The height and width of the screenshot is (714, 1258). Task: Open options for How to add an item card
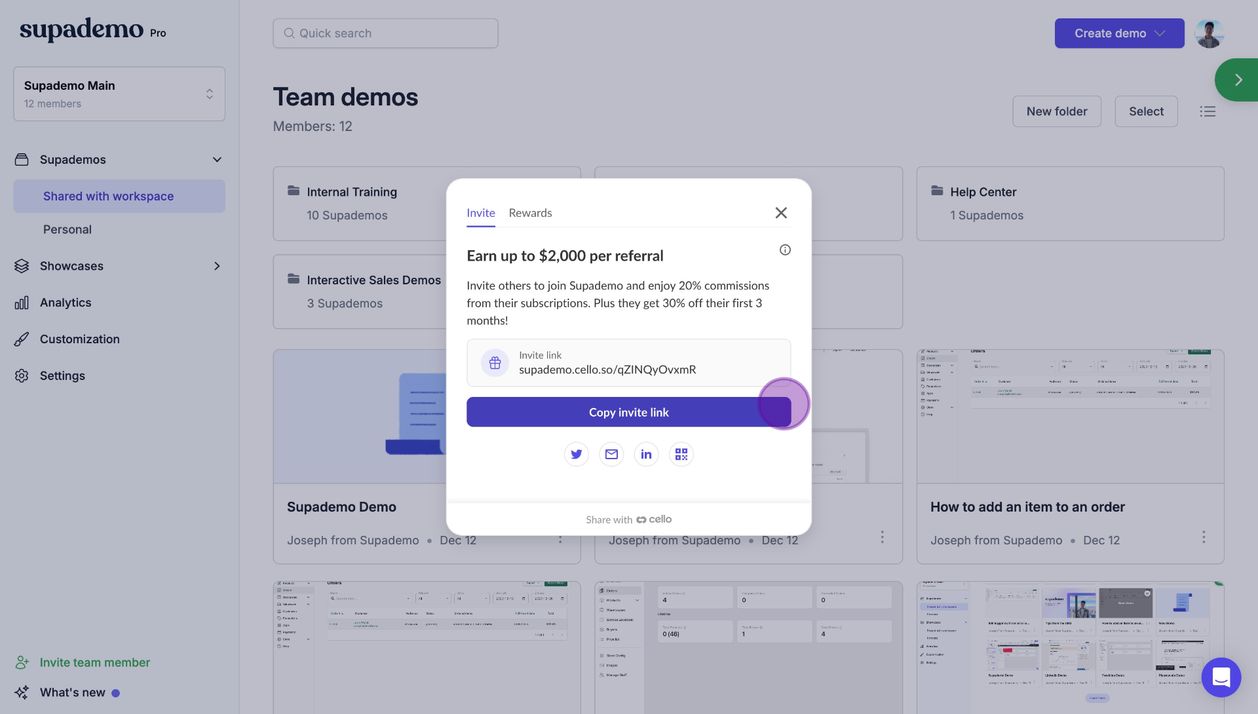click(x=1204, y=537)
